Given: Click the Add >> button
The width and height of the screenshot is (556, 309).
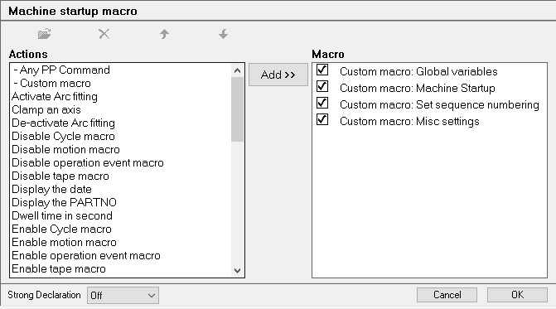Looking at the screenshot, I should click(278, 75).
